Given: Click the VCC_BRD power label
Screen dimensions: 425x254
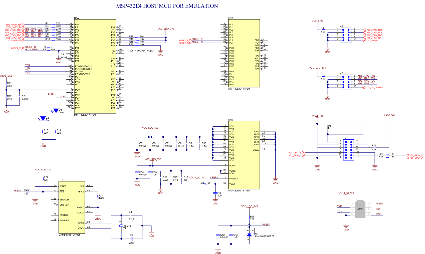Looking at the screenshot, I should 317,21.
